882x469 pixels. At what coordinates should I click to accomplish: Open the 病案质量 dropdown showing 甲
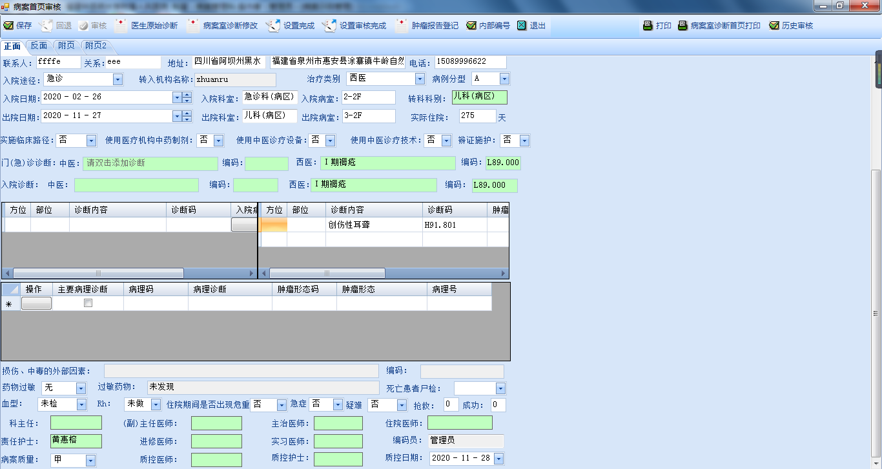pyautogui.click(x=90, y=461)
